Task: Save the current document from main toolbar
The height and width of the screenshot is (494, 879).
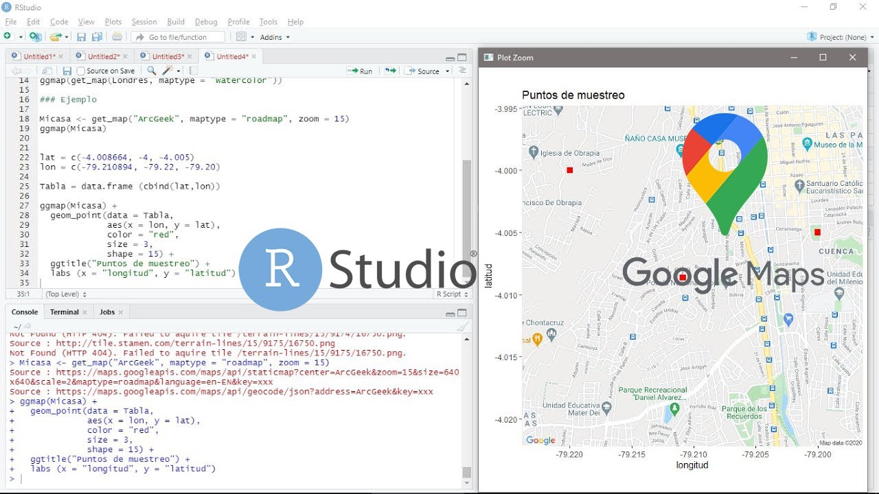Action: pyautogui.click(x=81, y=36)
